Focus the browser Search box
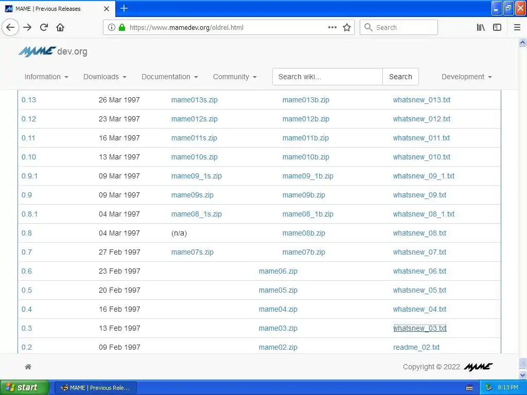The image size is (527, 395). pos(399,27)
